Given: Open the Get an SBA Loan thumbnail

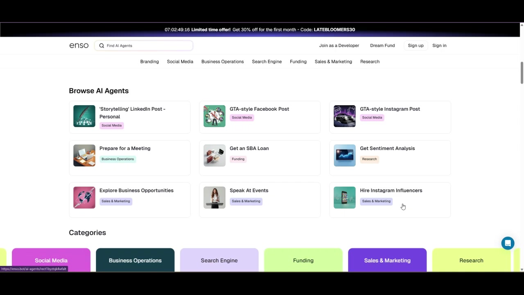Looking at the screenshot, I should click(x=215, y=155).
